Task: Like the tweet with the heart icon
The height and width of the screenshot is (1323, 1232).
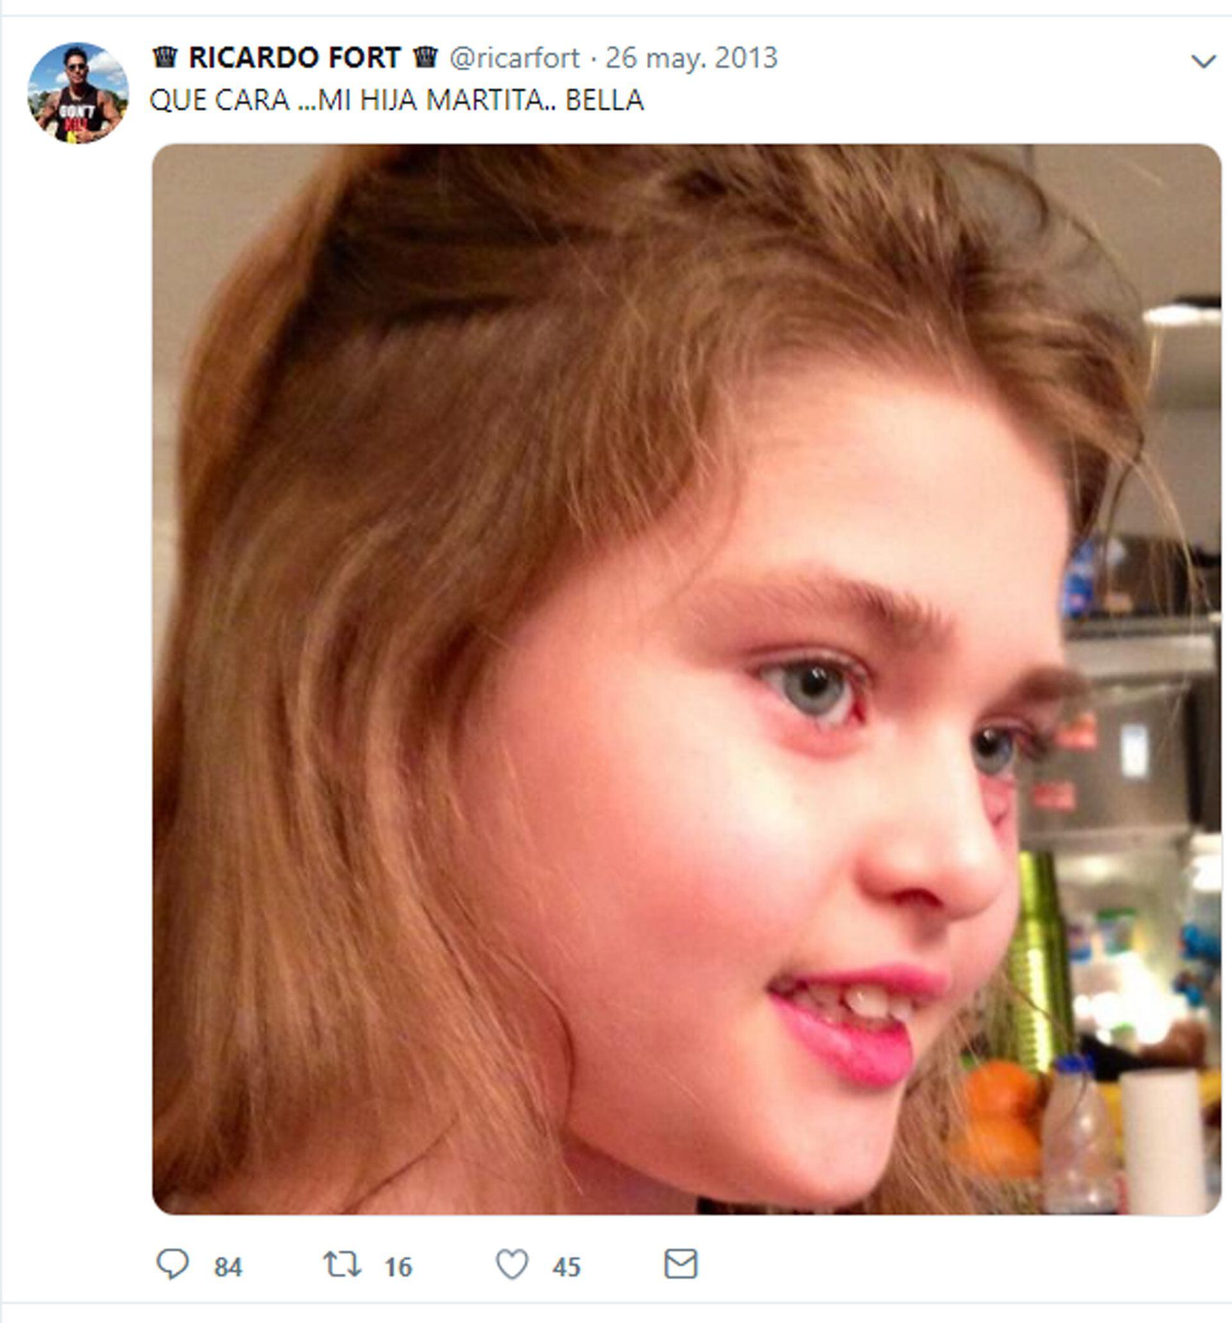Action: pos(513,1265)
